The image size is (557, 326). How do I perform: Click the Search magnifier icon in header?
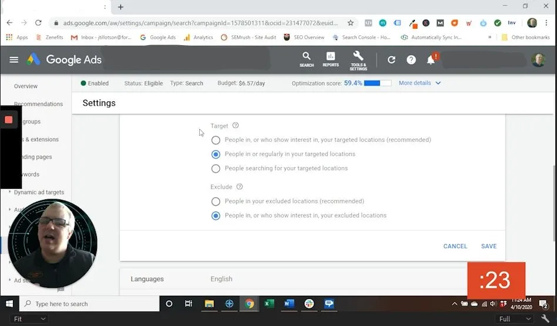click(x=307, y=59)
